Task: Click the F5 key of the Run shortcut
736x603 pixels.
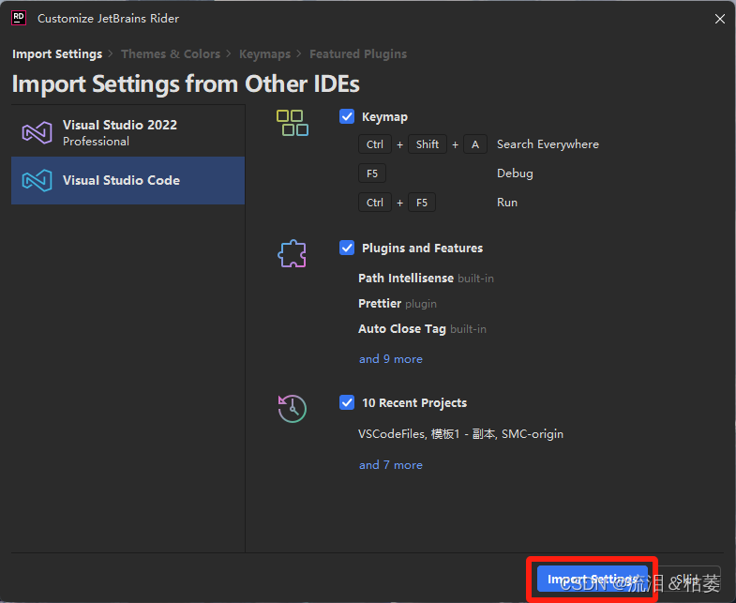Action: [x=422, y=203]
